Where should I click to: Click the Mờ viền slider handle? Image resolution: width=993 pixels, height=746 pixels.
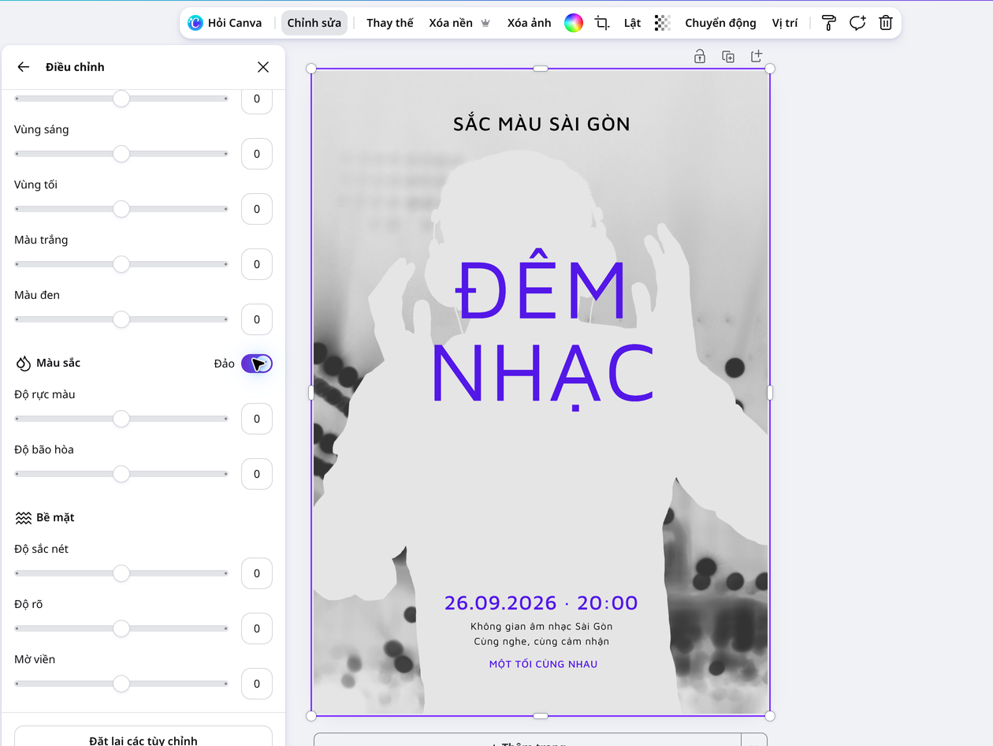121,684
